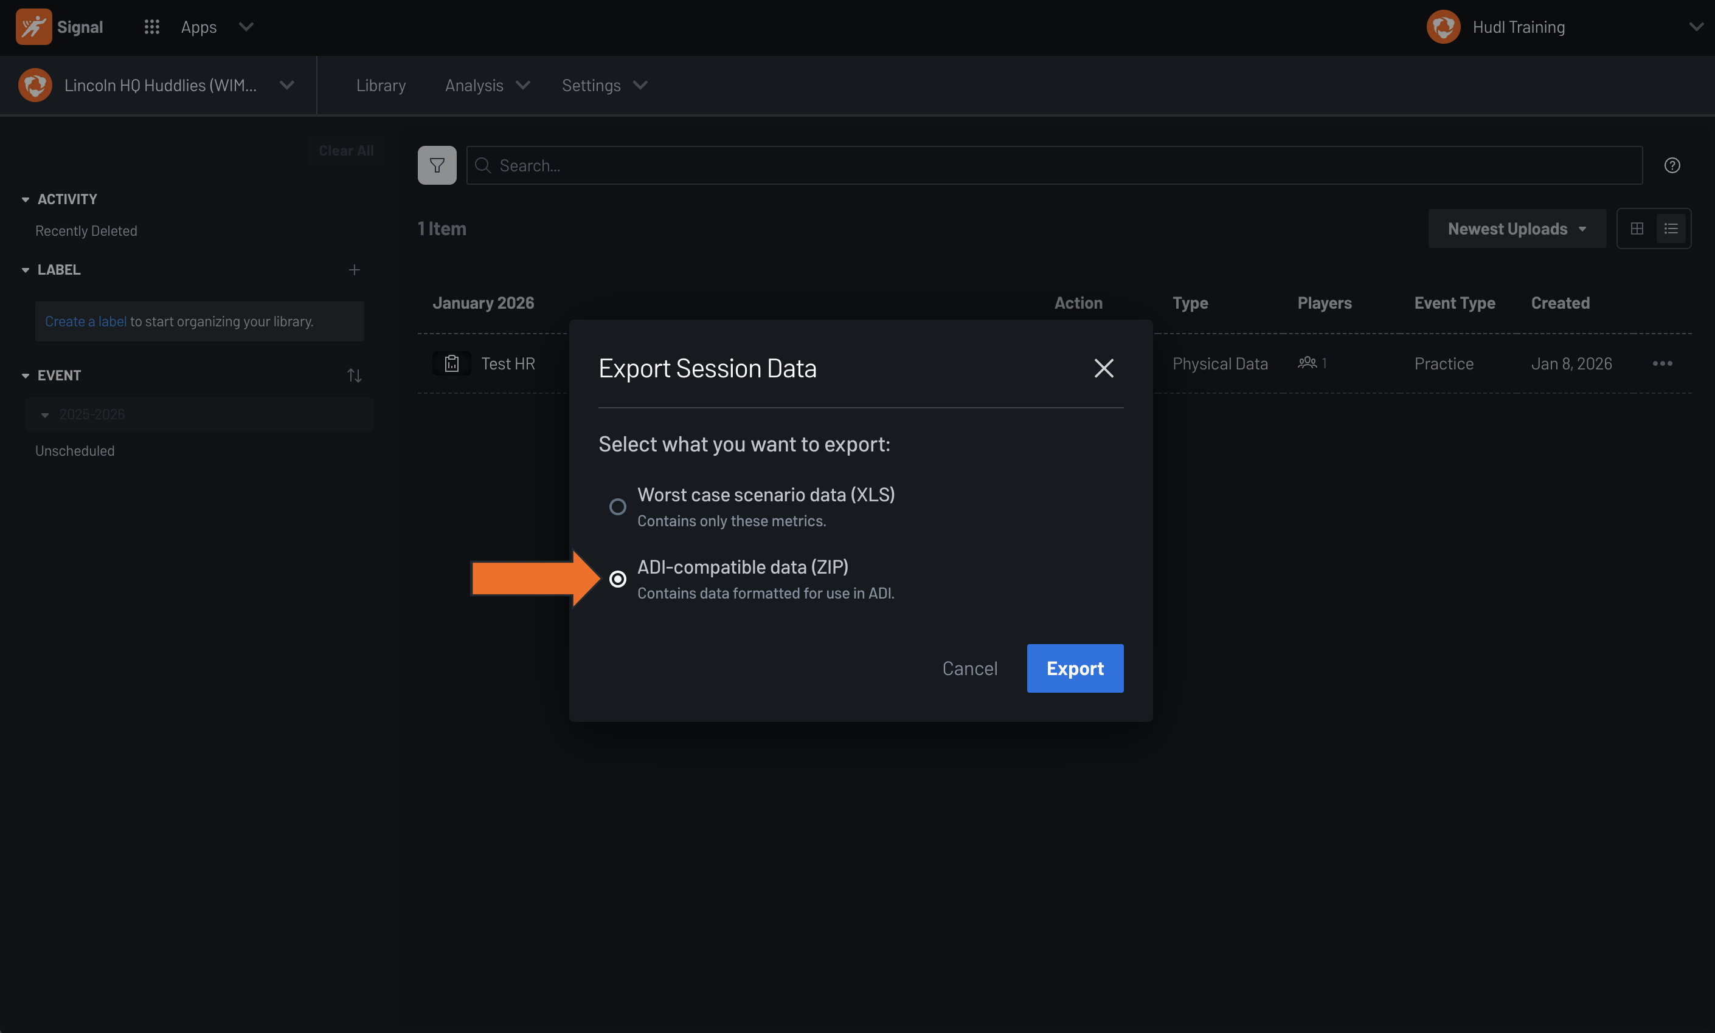1715x1033 pixels.
Task: Click the Test HR session icon
Action: tap(452, 363)
